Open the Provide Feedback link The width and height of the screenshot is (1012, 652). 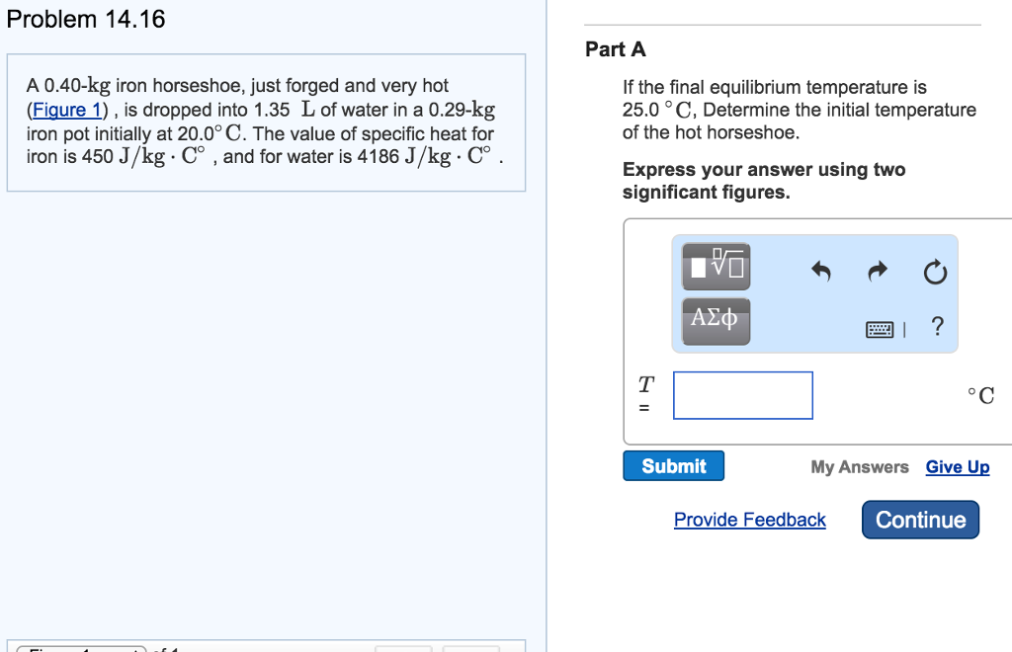pyautogui.click(x=749, y=520)
